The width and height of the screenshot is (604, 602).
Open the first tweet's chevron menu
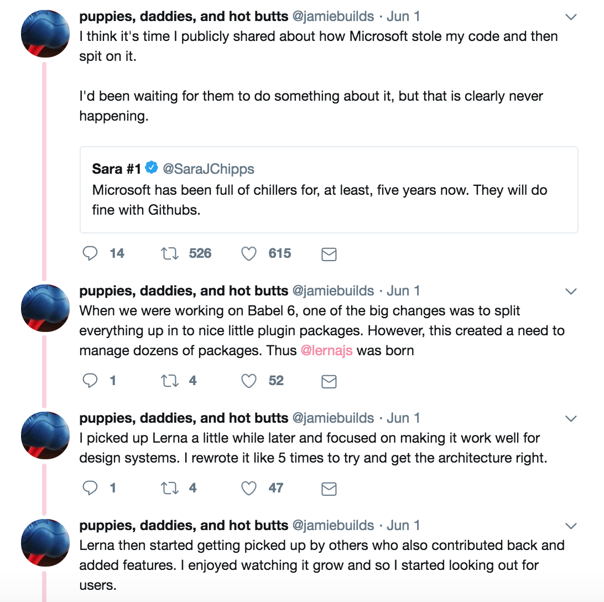(571, 17)
